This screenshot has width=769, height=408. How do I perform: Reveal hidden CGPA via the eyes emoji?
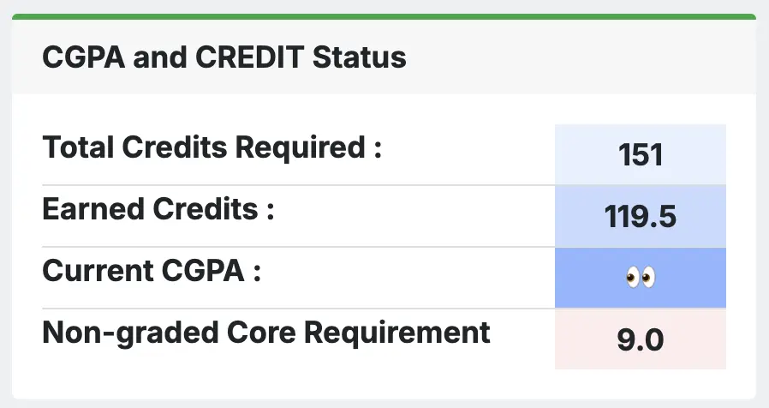pos(640,278)
